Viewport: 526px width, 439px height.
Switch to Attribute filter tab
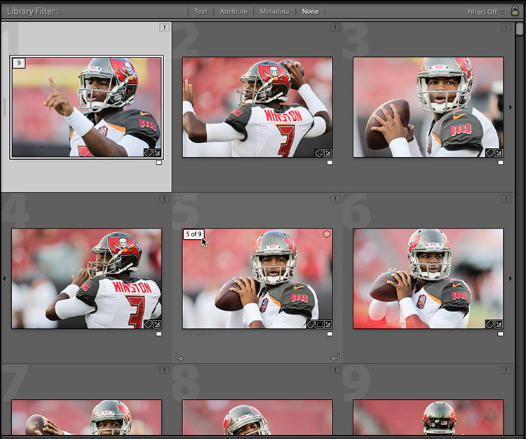234,11
